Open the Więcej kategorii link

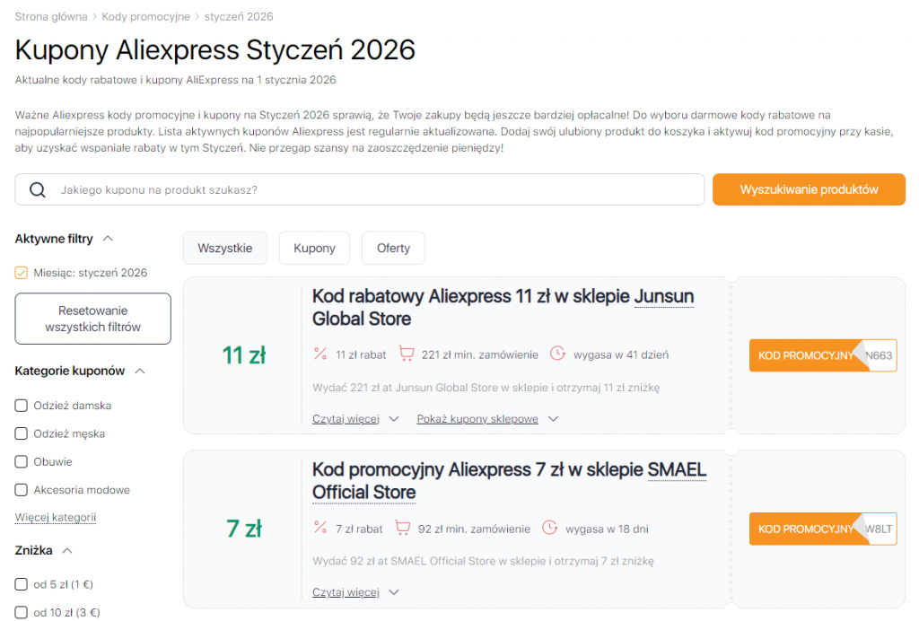55,517
